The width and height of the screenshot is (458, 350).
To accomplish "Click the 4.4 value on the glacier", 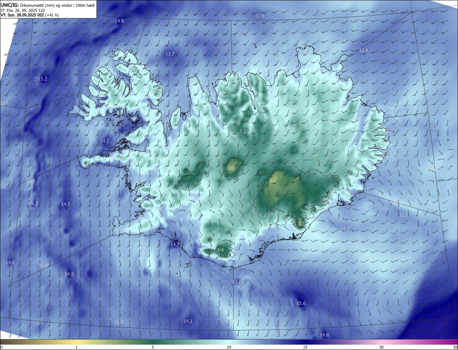I will click(220, 250).
